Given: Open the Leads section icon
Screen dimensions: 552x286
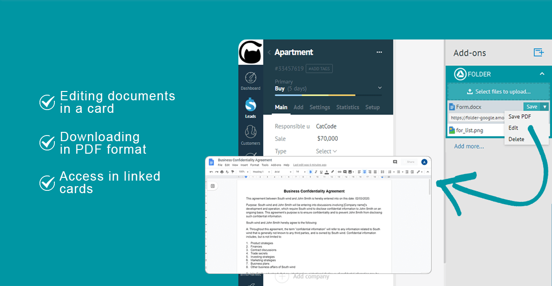Looking at the screenshot, I should coord(250,108).
